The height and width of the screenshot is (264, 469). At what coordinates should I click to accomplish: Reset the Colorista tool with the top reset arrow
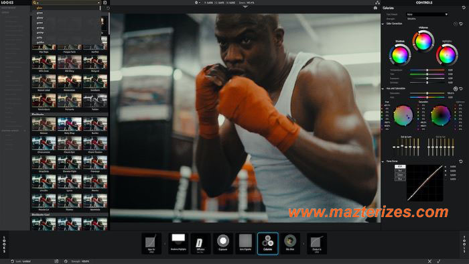(x=464, y=8)
